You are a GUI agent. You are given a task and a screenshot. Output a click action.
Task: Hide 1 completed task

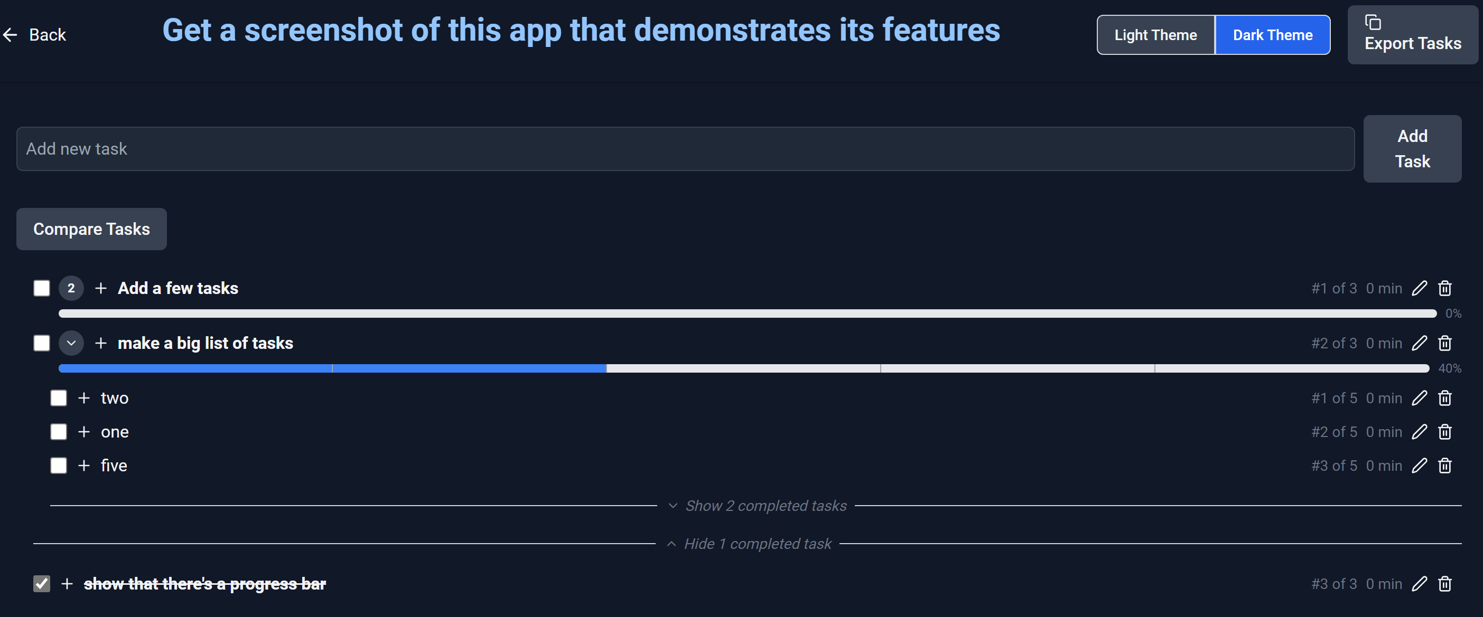pos(749,544)
